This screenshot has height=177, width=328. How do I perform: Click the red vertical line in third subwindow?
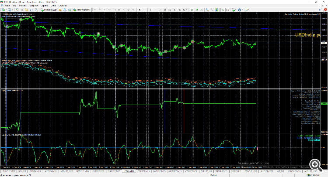pos(184,111)
